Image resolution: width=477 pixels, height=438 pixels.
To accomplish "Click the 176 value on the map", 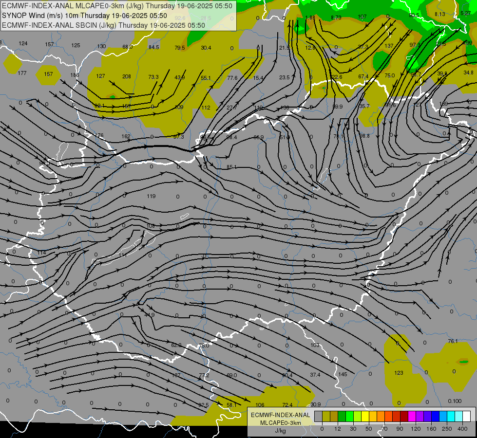I will 99,135.
